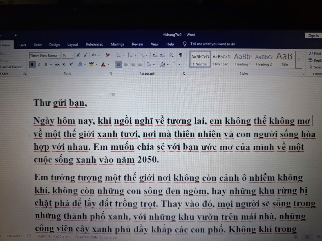The width and height of the screenshot is (322, 241).
Task: Click Format Painter
Action: (x=11, y=67)
